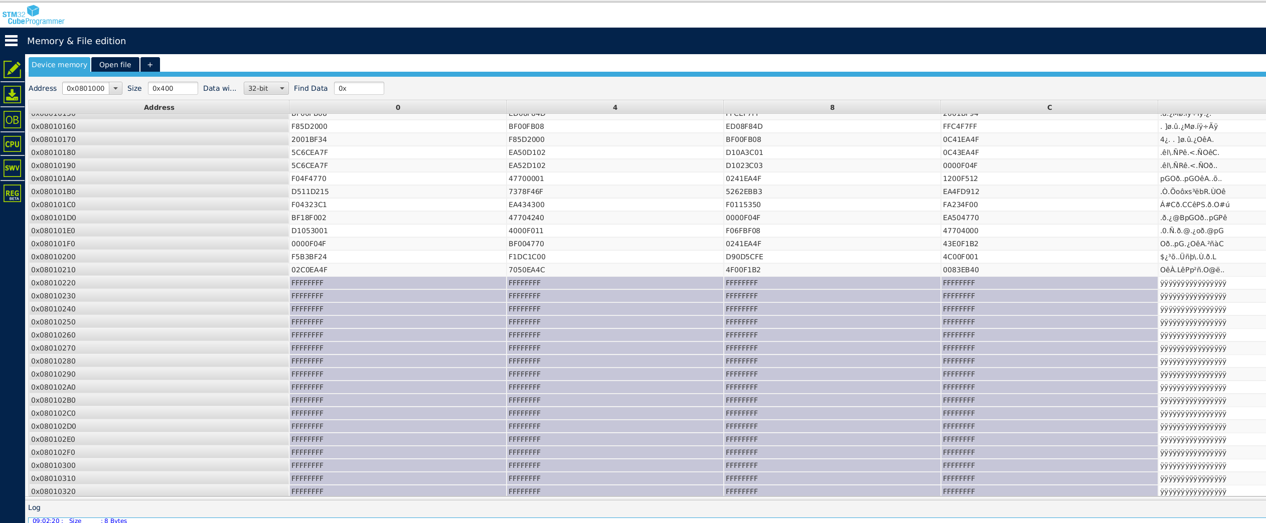Select cell 02C0EA4F in row 0x08010210

pyautogui.click(x=398, y=270)
